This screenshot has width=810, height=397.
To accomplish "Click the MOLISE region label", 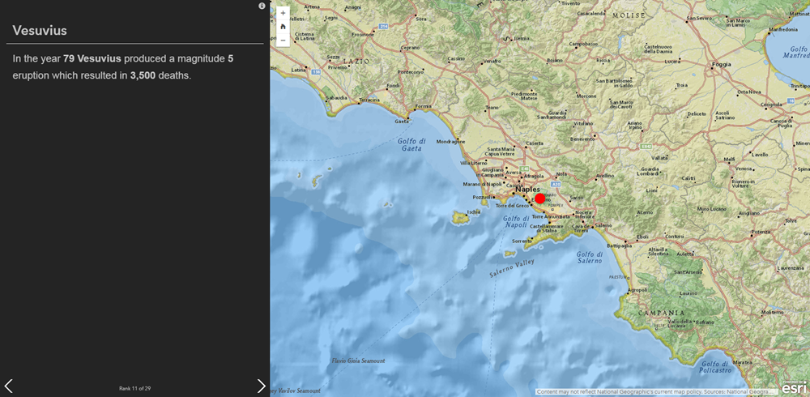I will point(629,15).
